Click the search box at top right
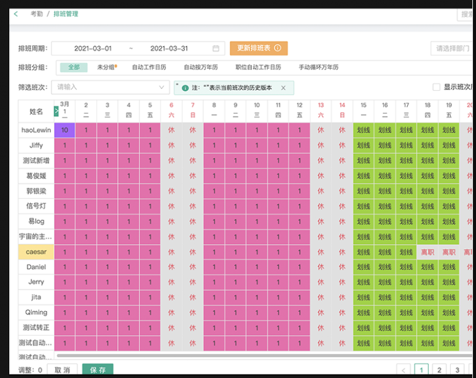Image resolution: width=476 pixels, height=378 pixels. point(465,14)
